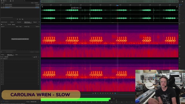Screen dimensions: 185x104
Task: Play selected file from Files panel preview
Action: (17, 19)
